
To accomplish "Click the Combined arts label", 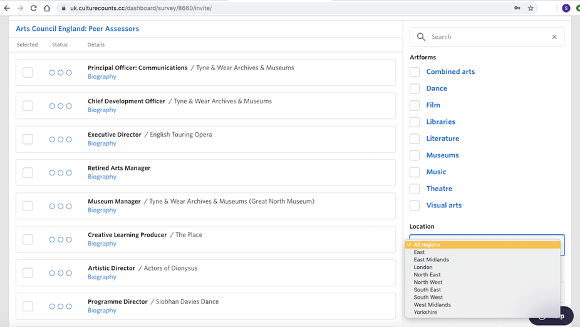I will (450, 72).
